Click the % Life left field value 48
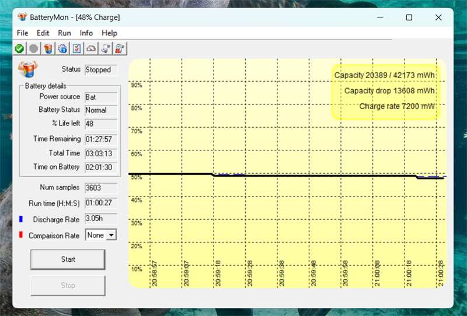 click(x=101, y=124)
